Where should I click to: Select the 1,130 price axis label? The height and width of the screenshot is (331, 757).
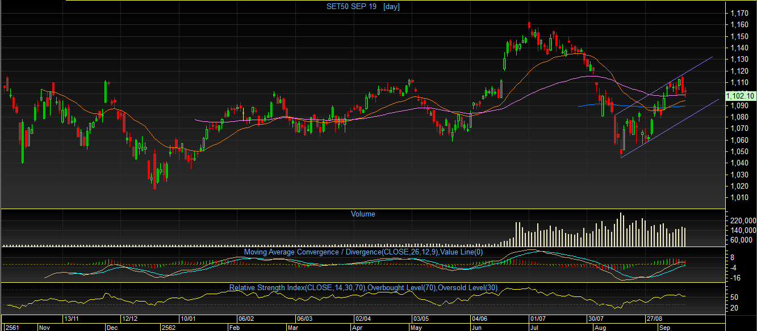[739, 60]
